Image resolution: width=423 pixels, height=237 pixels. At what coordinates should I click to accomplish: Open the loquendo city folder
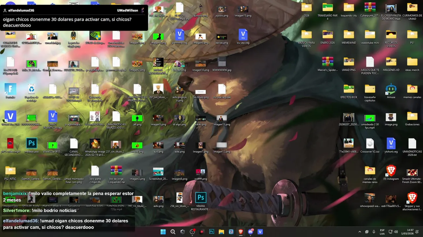click(349, 9)
